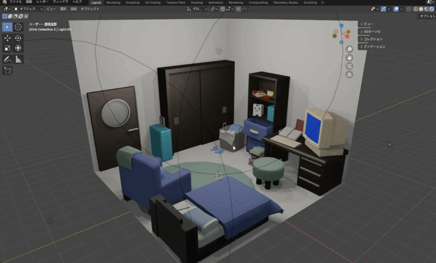Select the Scale tool
The width and height of the screenshot is (436, 263).
[x=8, y=48]
